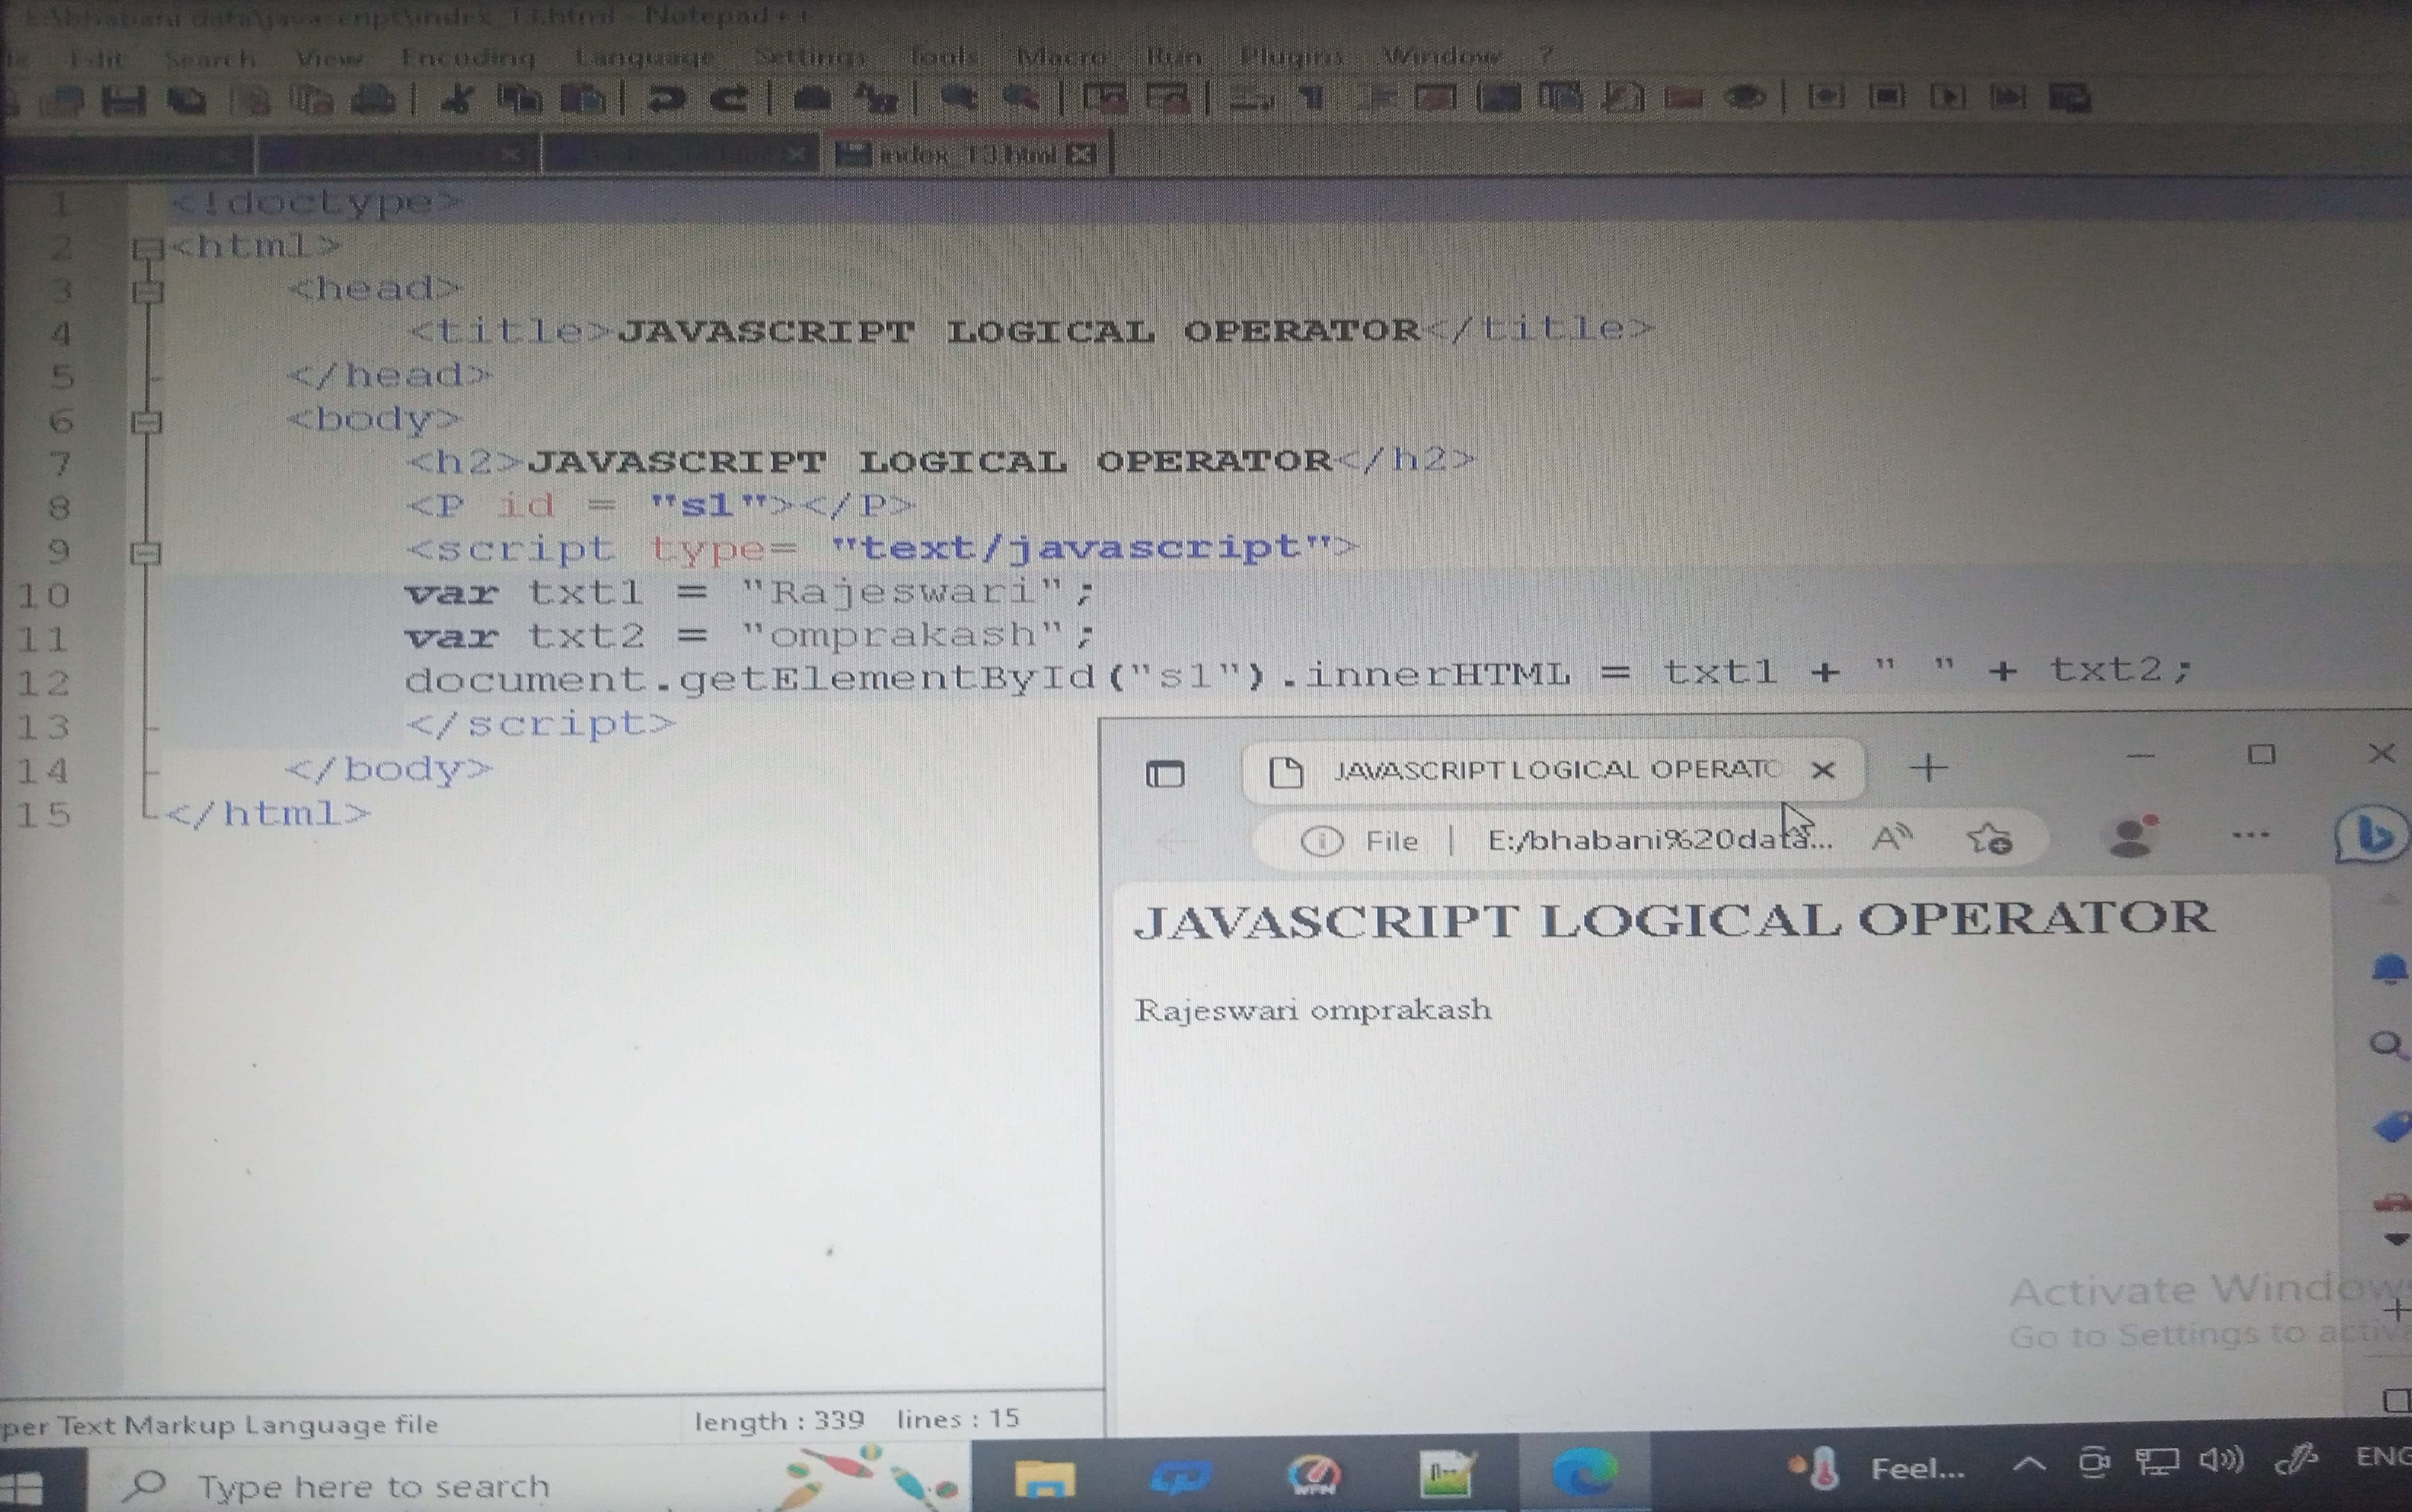This screenshot has height=1512, width=2412.
Task: Open new browser tab with plus button
Action: pos(1928,768)
